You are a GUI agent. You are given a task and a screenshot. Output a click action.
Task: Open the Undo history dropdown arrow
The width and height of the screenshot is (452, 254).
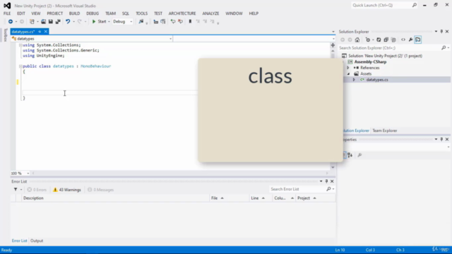(73, 22)
